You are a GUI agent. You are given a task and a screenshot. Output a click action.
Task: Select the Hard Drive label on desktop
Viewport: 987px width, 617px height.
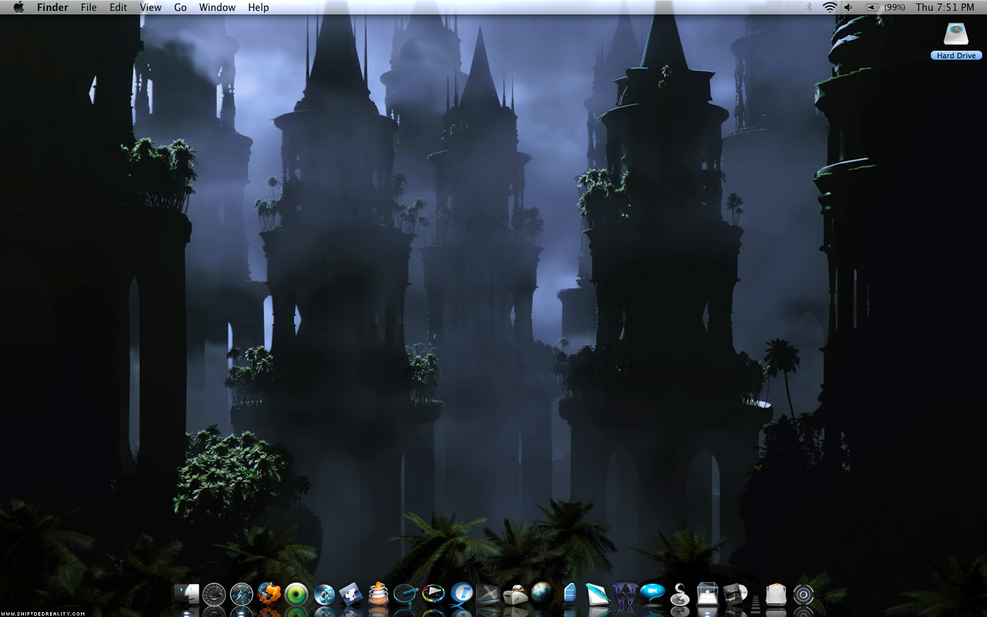coord(956,56)
